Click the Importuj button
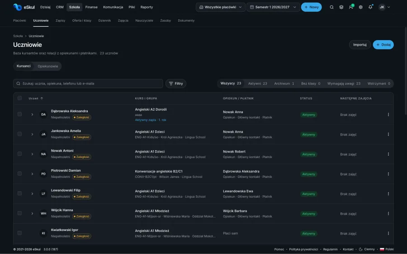 click(x=360, y=45)
